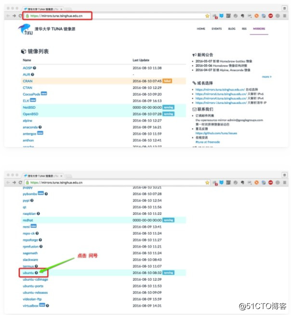
Task: Reload the page in the top browser window
Action: pyautogui.click(x=20, y=16)
